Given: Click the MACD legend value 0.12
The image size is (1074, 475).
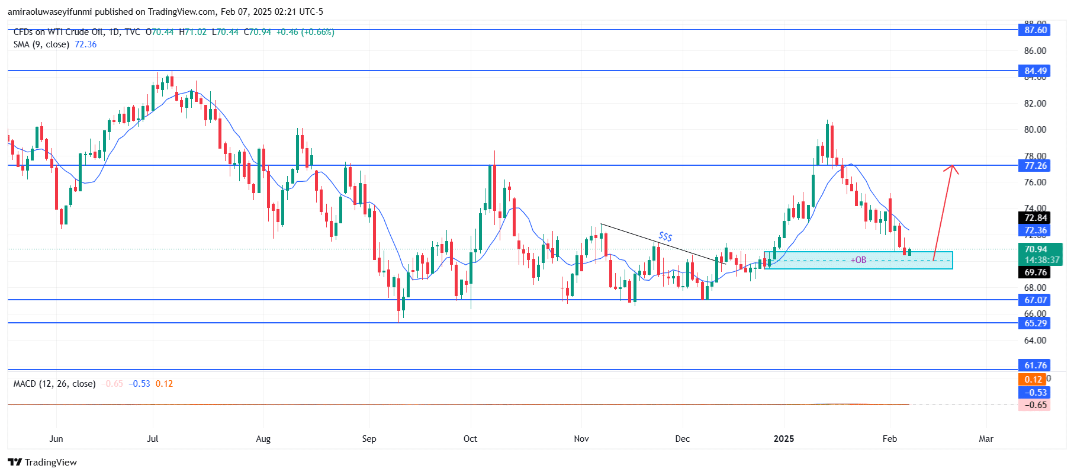Looking at the screenshot, I should [x=164, y=384].
